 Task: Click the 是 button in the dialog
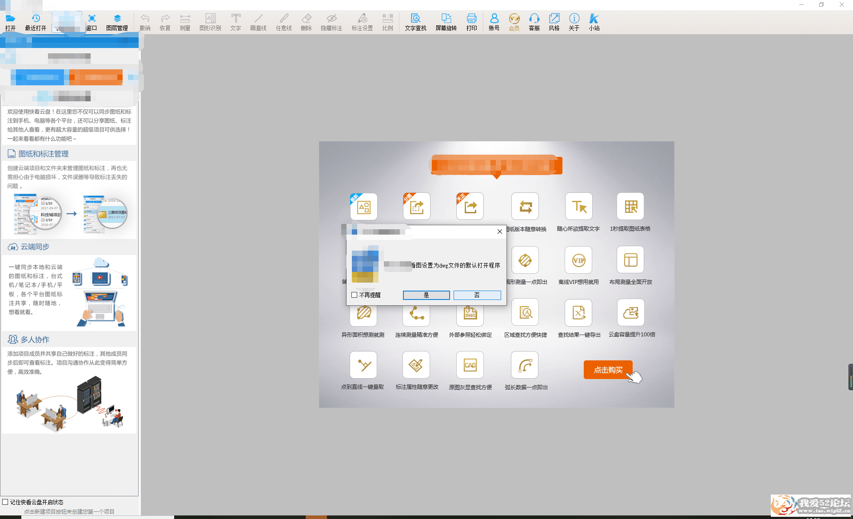point(426,295)
